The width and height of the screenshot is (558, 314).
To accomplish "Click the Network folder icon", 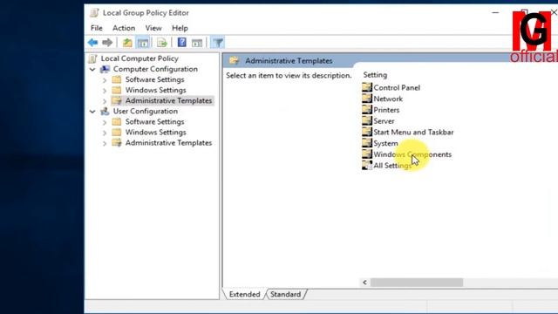I will [x=367, y=99].
